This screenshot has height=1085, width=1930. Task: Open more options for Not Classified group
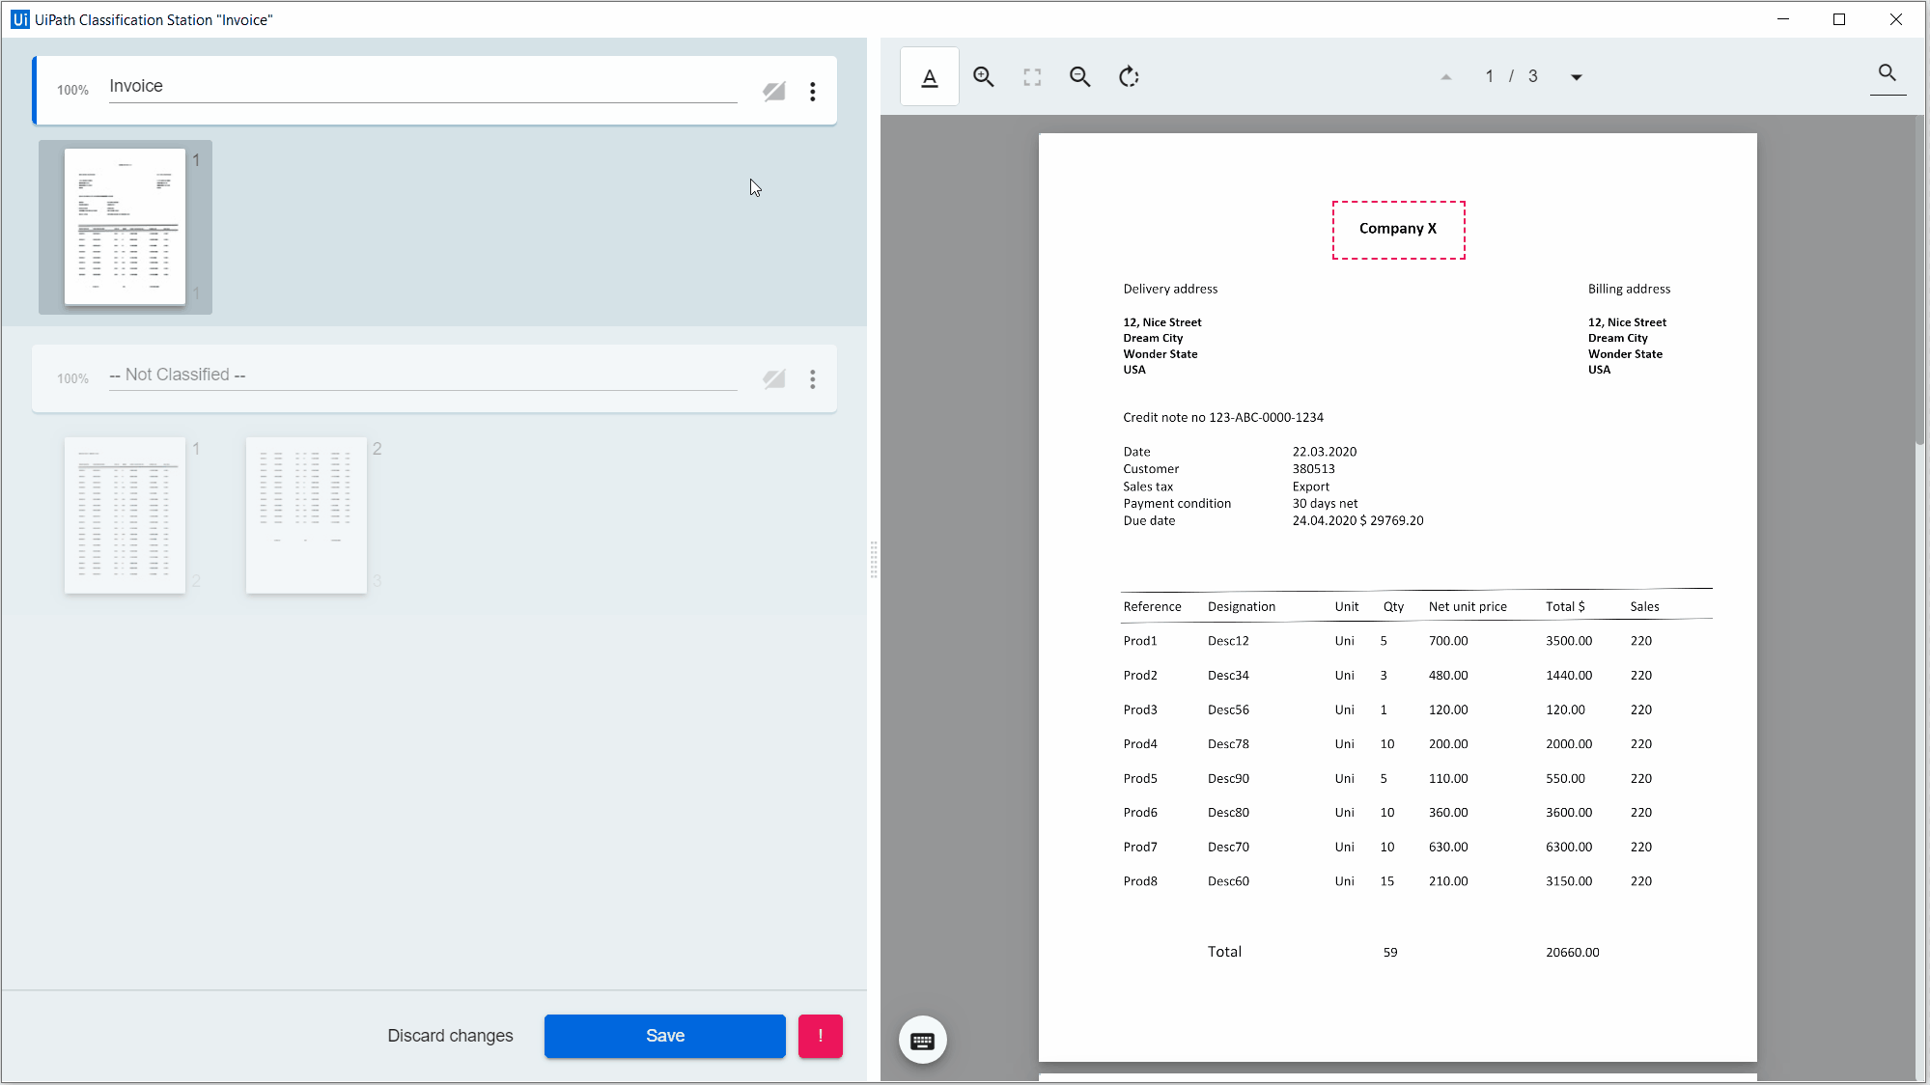pyautogui.click(x=813, y=379)
